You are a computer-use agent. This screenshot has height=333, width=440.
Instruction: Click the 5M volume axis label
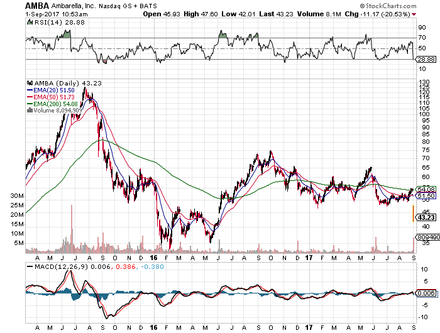19,243
